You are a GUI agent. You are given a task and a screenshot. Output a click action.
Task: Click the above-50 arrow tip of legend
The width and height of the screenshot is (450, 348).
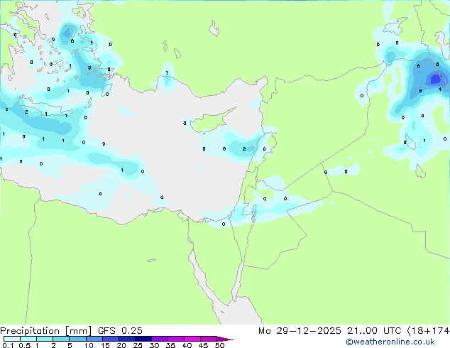click(225, 339)
